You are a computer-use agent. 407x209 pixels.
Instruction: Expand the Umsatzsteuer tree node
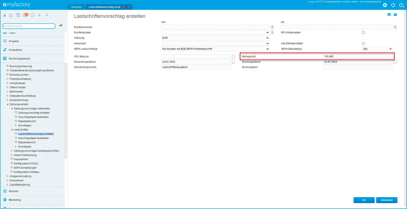click(x=7, y=83)
